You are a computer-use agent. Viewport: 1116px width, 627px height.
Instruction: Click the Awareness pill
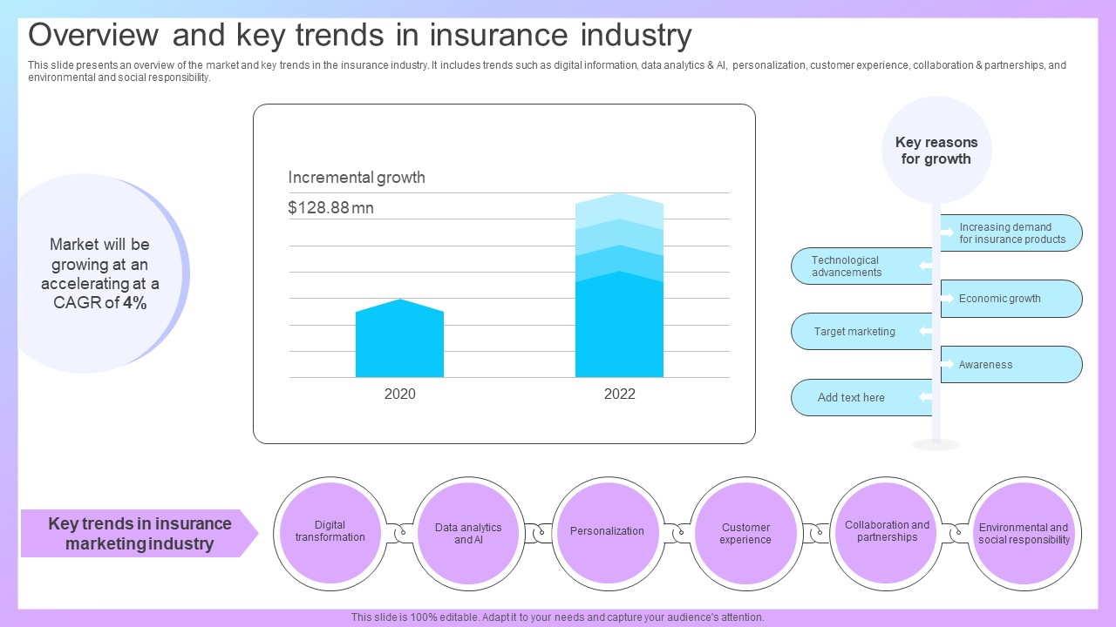1011,365
